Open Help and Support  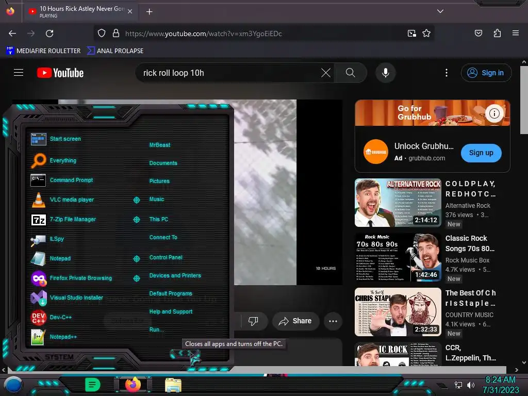171,311
